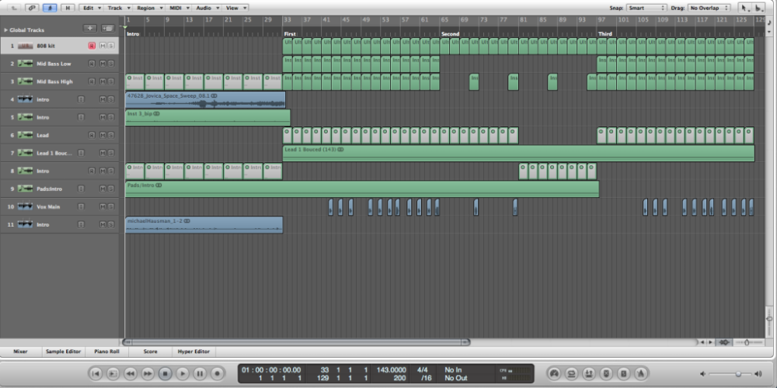The image size is (777, 388).
Task: Open the Audio dropdown menu
Action: tap(207, 8)
